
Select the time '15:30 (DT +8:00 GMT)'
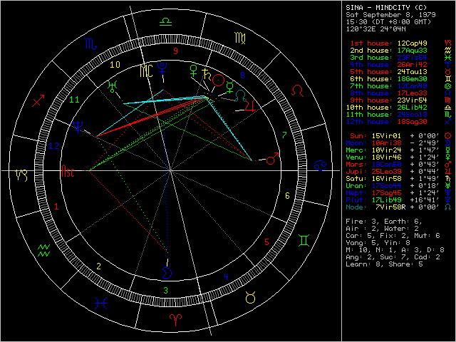coord(389,22)
